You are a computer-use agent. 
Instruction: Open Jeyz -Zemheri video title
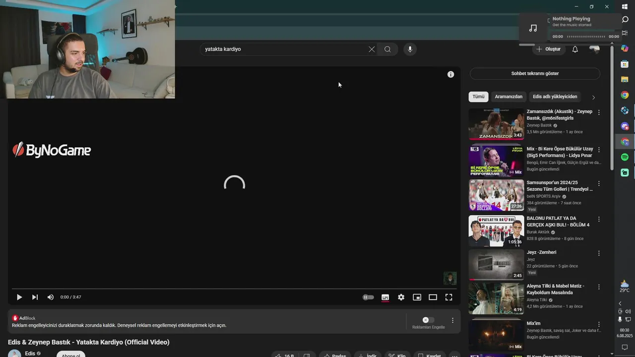pos(541,252)
